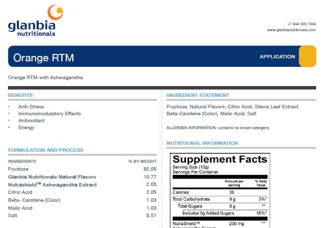Click the Serving Size (10g) line

coord(191,167)
